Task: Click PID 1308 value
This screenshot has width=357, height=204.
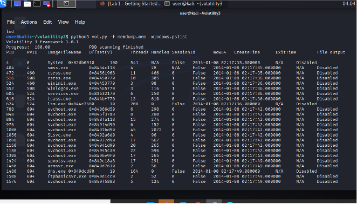Action: 11,156
